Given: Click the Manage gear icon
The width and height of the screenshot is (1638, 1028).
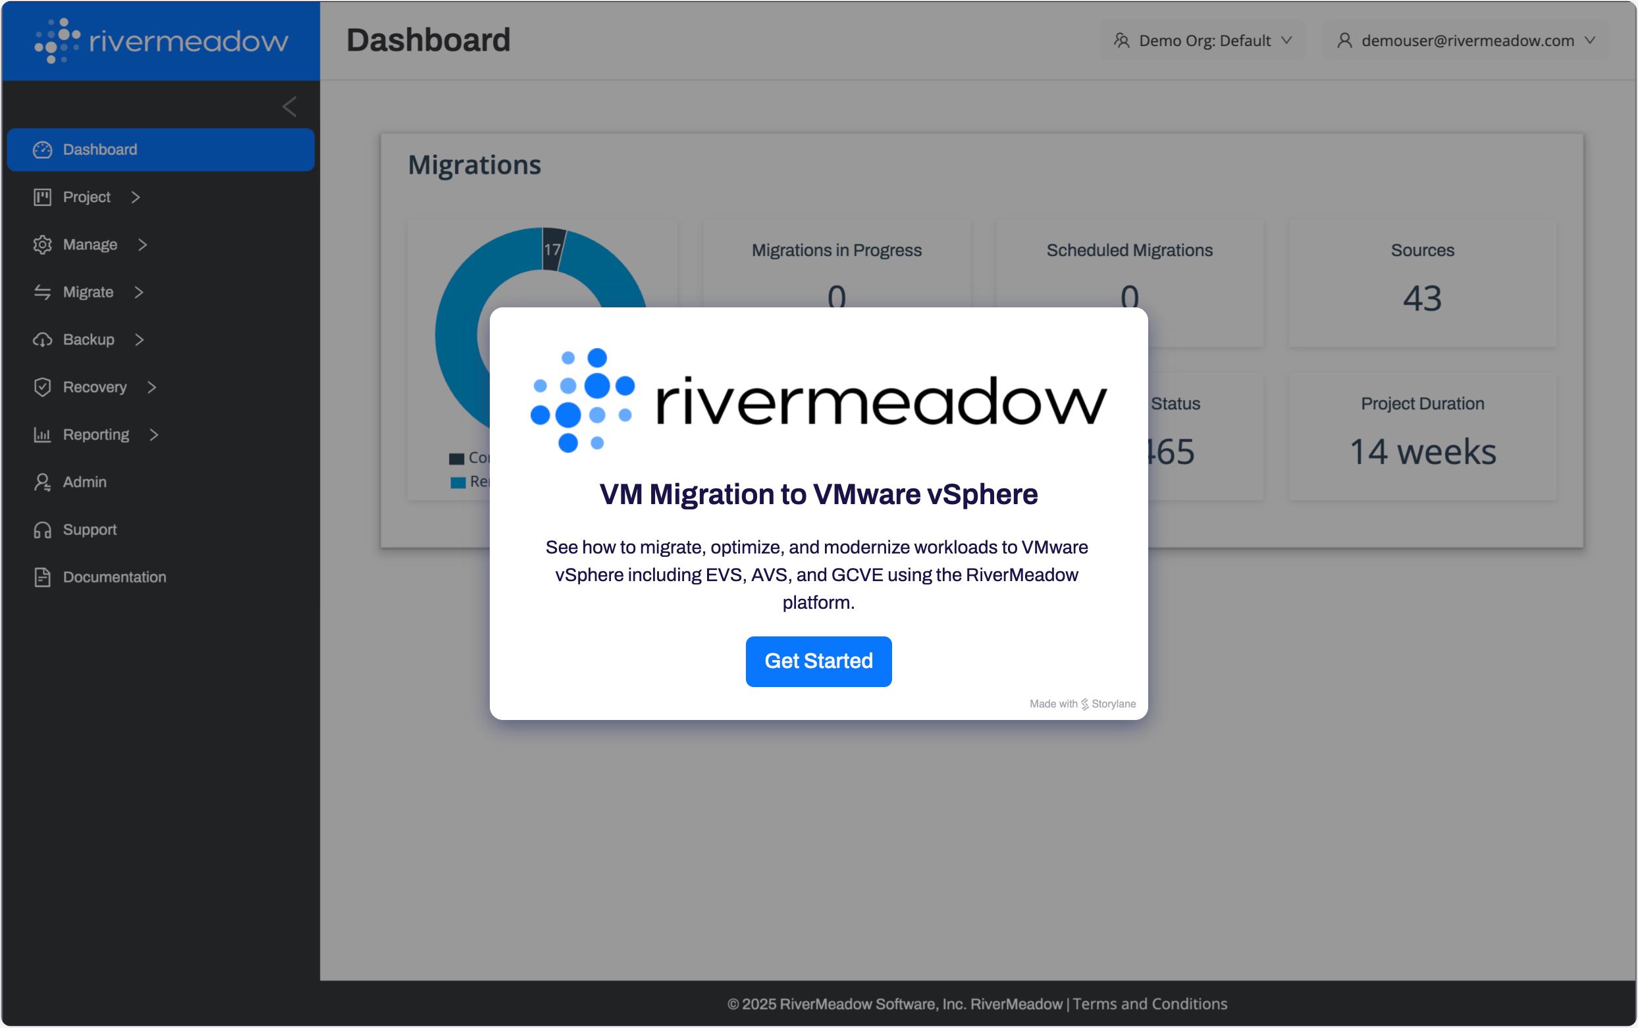Looking at the screenshot, I should [x=42, y=245].
